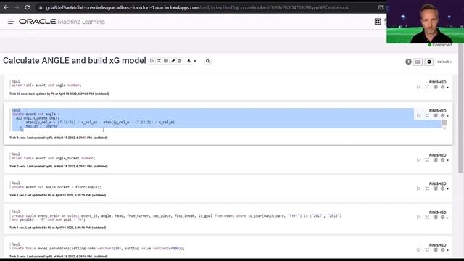Run the alter table add angle paragraph
The height and width of the screenshot is (261, 464).
[419, 87]
